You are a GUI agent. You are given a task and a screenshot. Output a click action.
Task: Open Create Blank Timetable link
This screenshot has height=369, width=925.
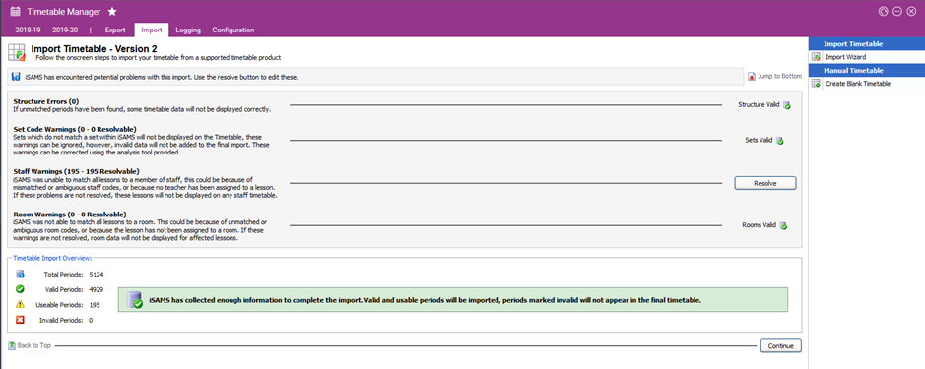point(858,84)
